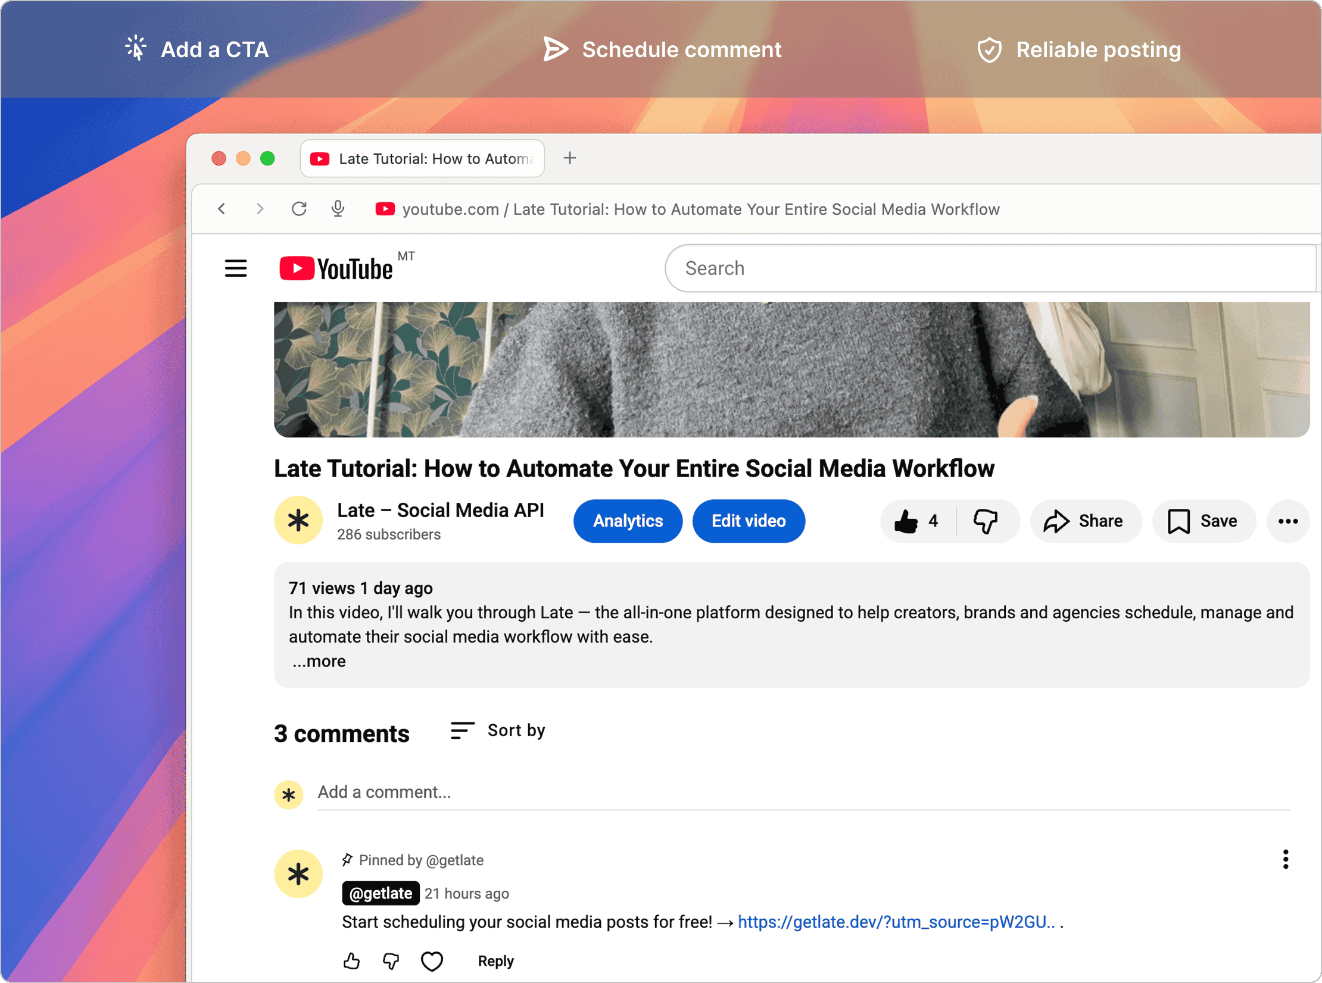Follow the getlate.dev link in the comment
The height and width of the screenshot is (983, 1322).
(x=893, y=922)
